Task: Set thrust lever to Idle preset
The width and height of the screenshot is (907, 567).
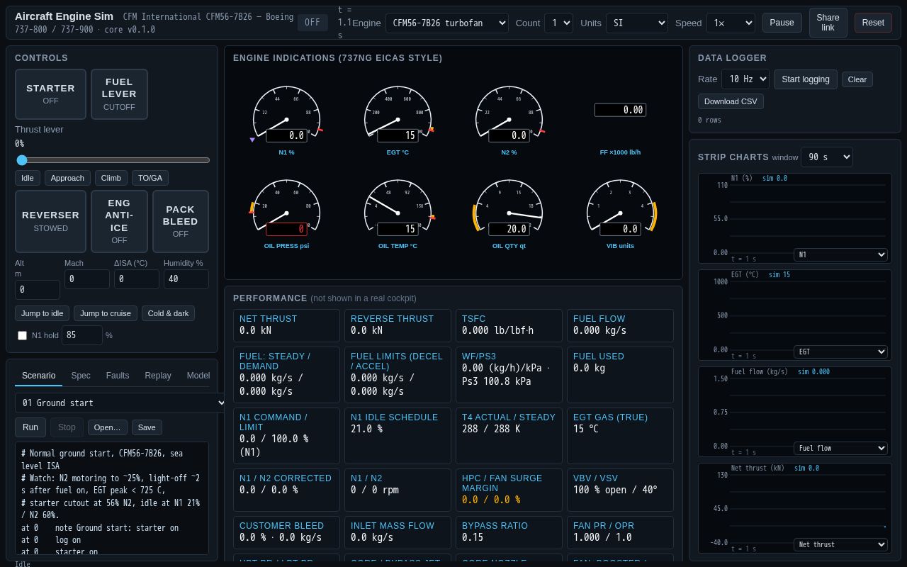Action: (28, 178)
